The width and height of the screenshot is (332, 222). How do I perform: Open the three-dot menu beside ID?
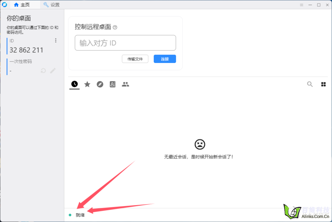click(x=56, y=41)
